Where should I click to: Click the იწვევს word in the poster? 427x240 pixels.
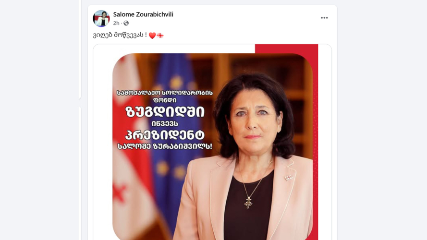[165, 123]
